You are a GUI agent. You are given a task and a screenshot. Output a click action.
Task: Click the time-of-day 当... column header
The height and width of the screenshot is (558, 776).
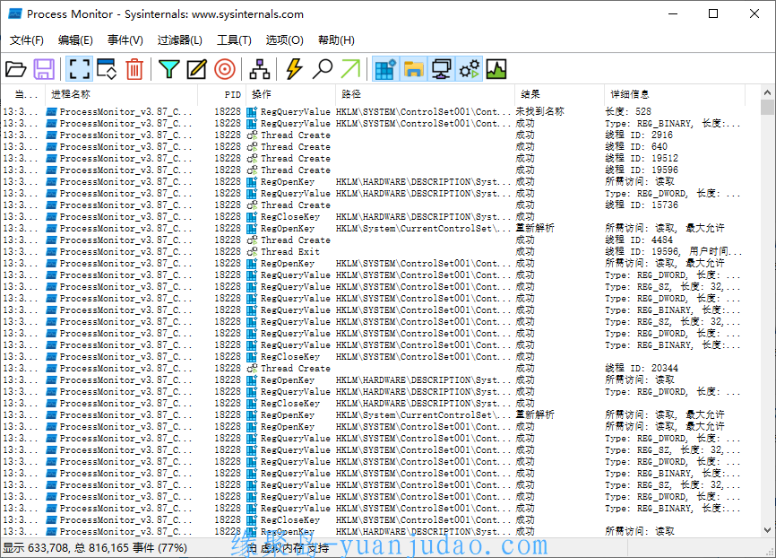[x=22, y=94]
